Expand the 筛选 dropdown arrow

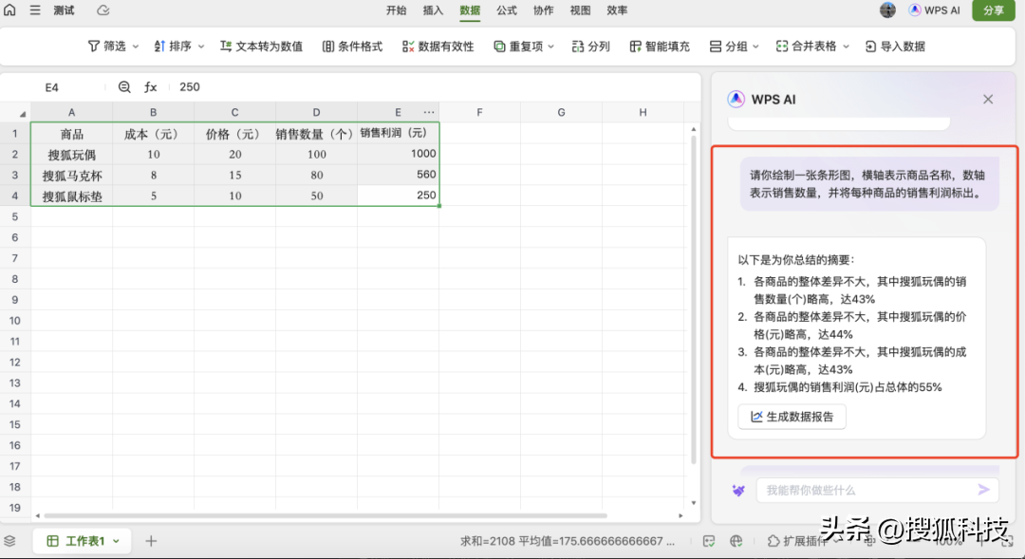pyautogui.click(x=136, y=47)
